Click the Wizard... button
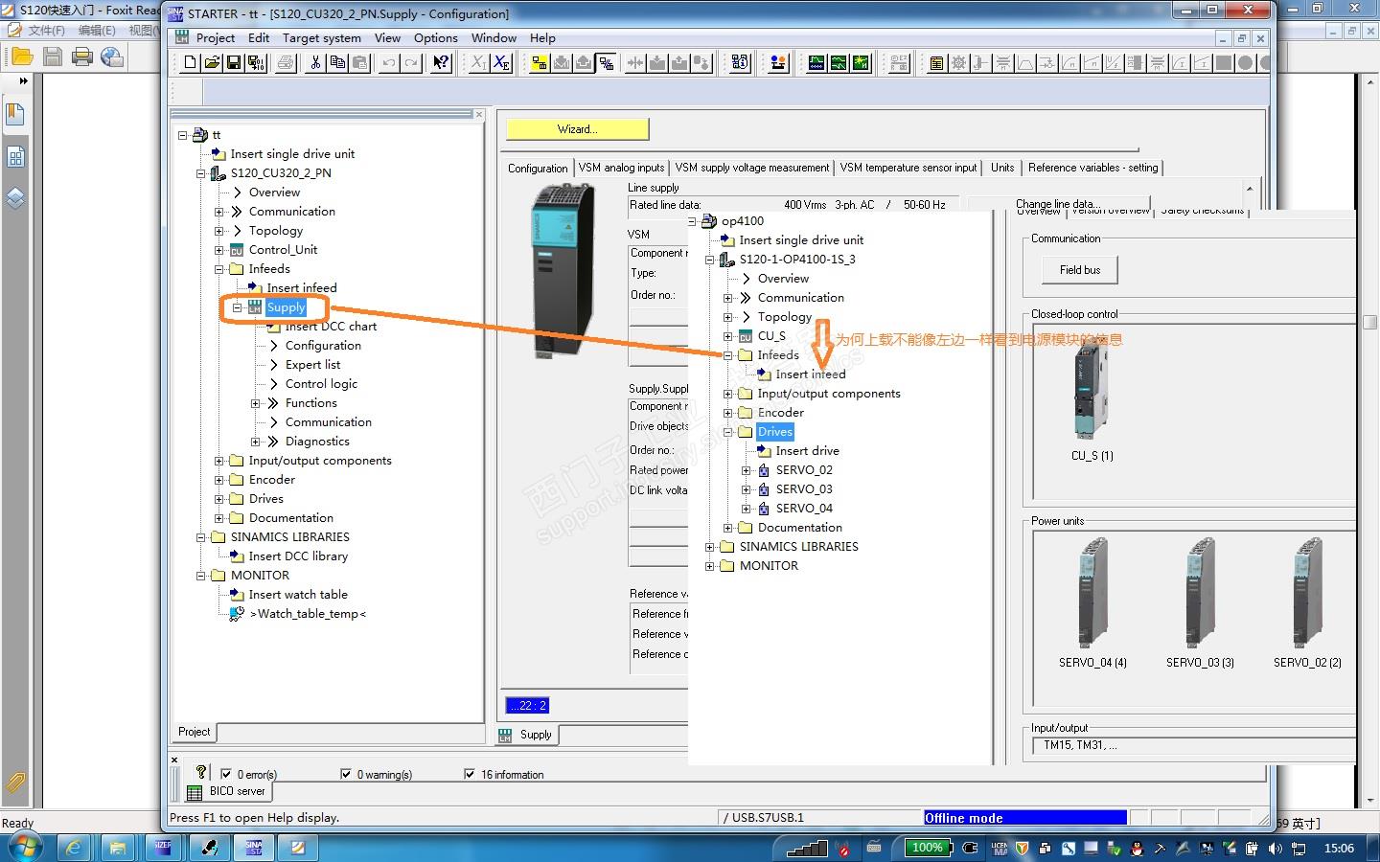This screenshot has width=1380, height=862. tap(578, 129)
